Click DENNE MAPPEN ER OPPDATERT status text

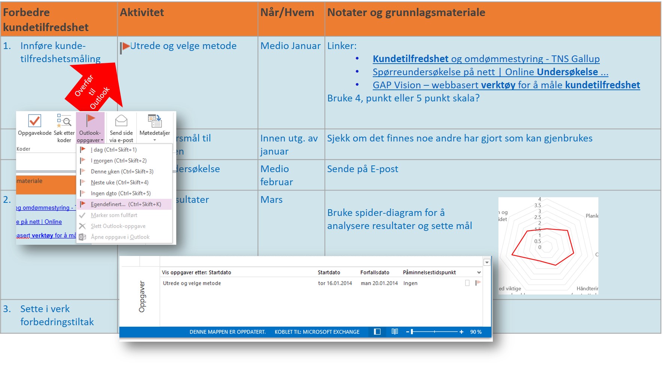tap(228, 332)
